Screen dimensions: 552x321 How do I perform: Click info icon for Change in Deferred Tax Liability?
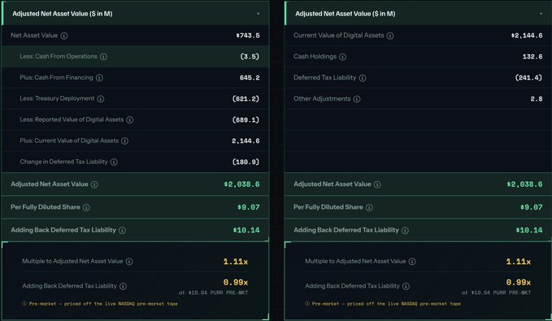click(x=114, y=162)
